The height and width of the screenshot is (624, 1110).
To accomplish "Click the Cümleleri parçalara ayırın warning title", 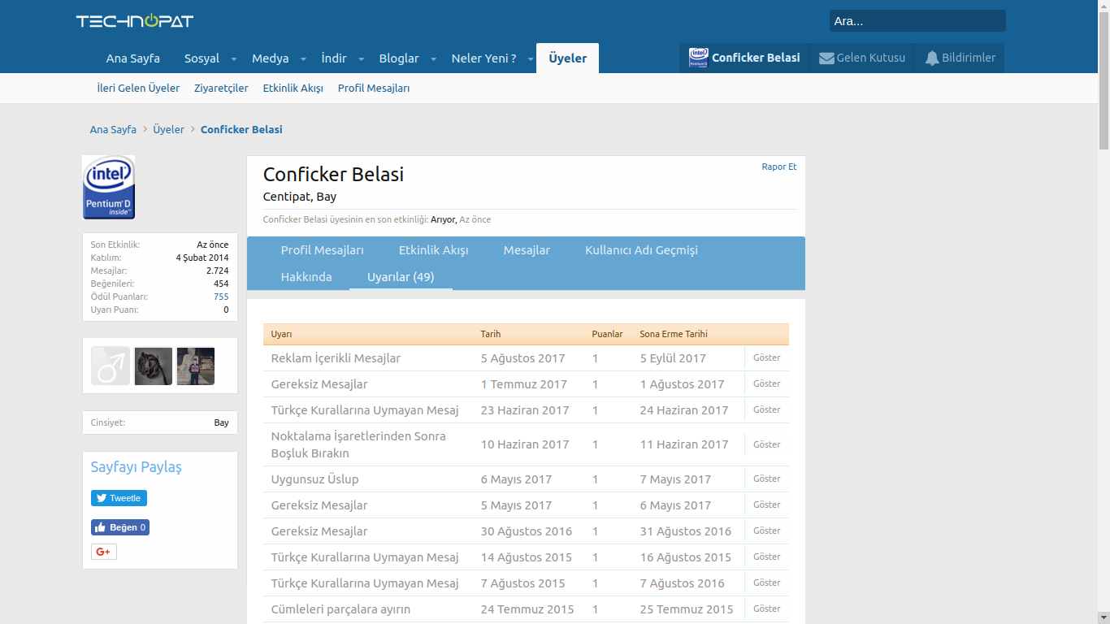I will pos(340,609).
